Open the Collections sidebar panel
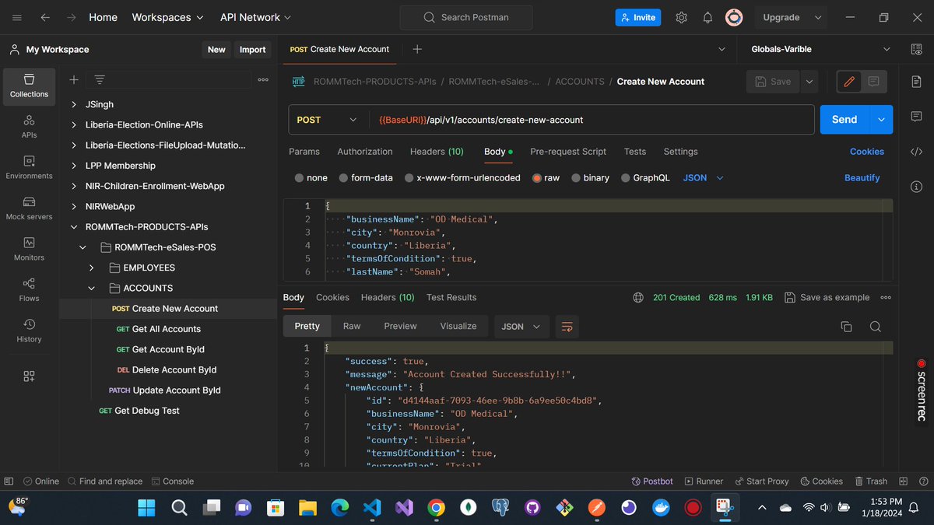Screen dimensions: 934x525 pyautogui.click(x=29, y=86)
